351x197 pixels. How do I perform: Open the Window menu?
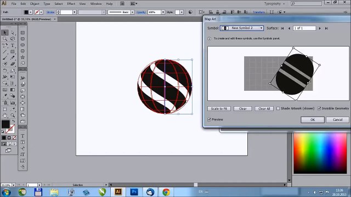(x=96, y=4)
